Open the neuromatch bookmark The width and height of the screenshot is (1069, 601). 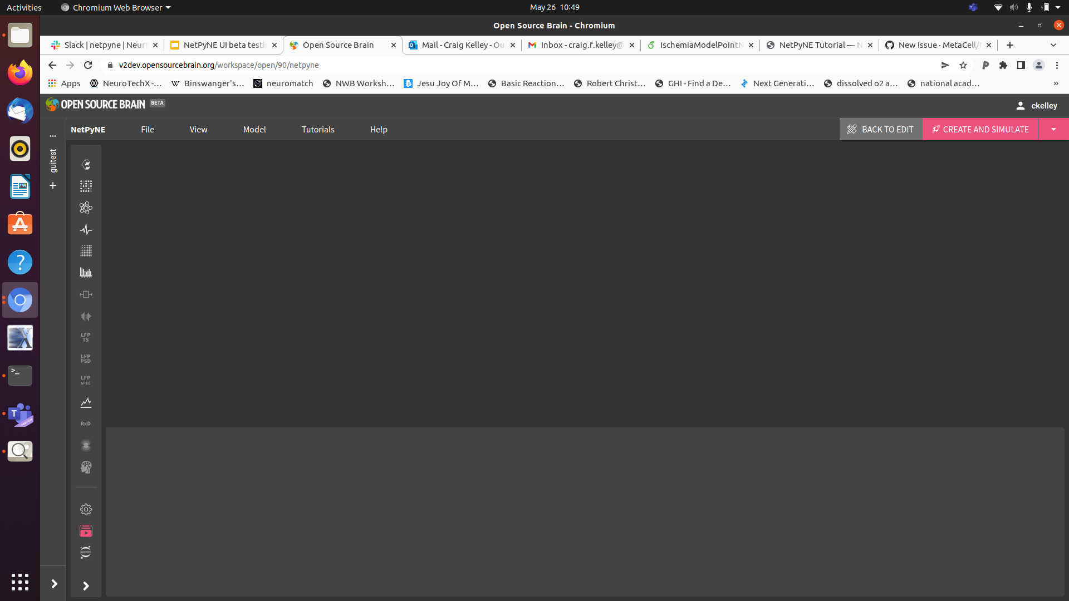(x=283, y=83)
